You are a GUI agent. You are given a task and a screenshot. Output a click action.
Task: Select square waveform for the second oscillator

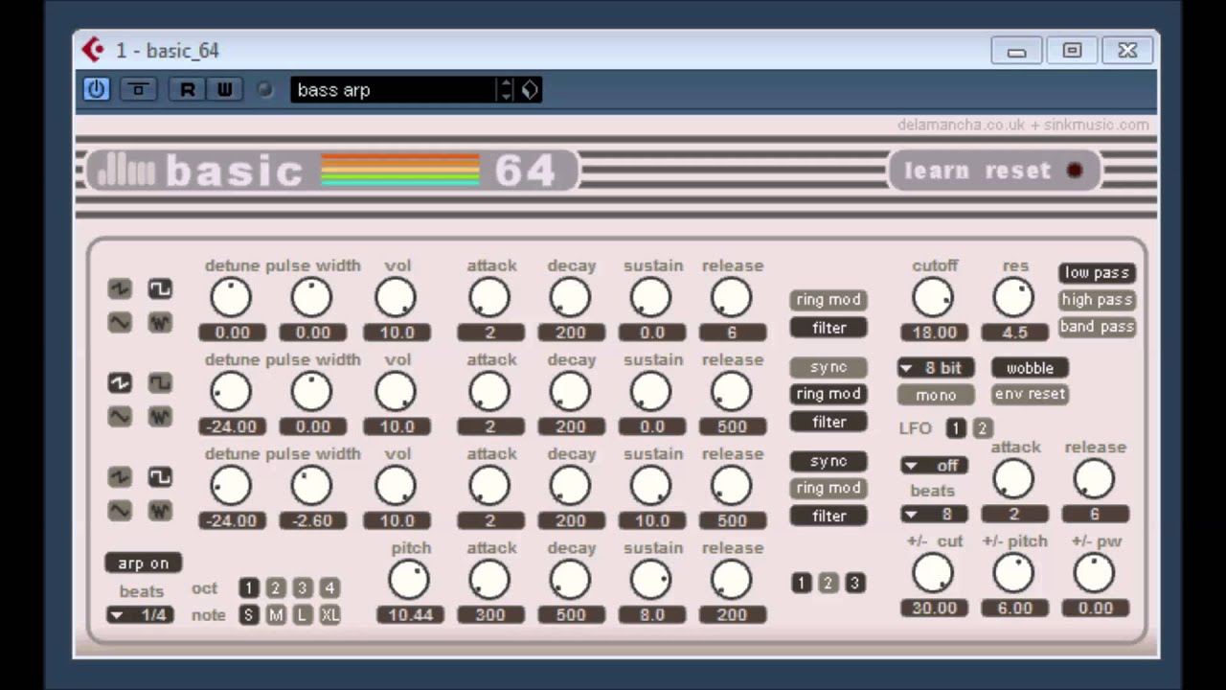(x=160, y=382)
